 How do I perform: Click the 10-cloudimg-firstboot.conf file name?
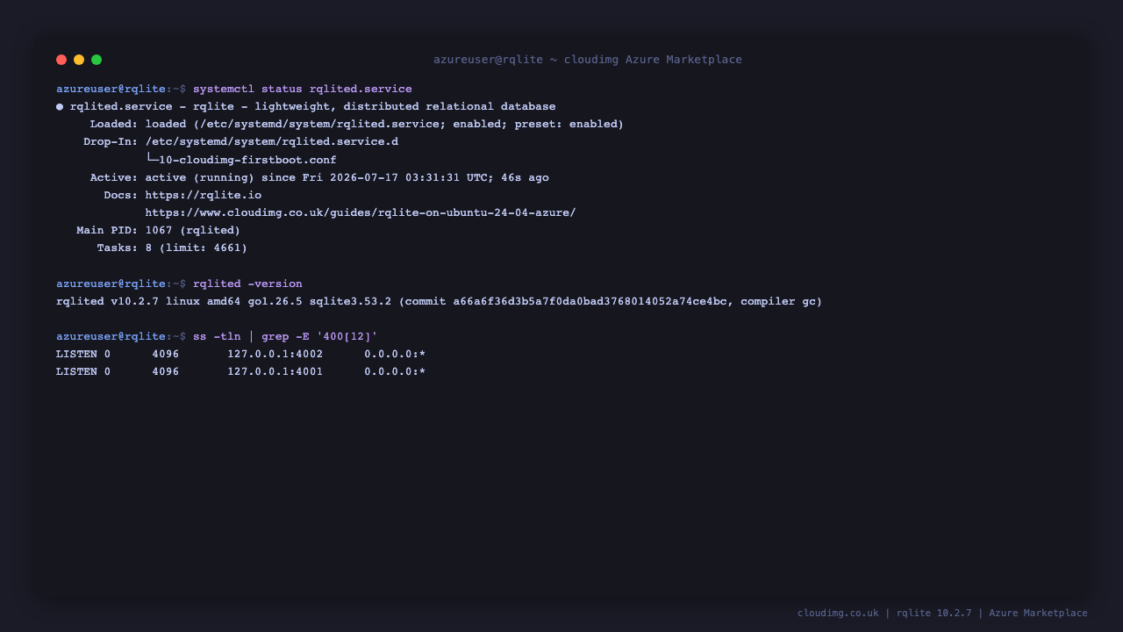tap(247, 160)
